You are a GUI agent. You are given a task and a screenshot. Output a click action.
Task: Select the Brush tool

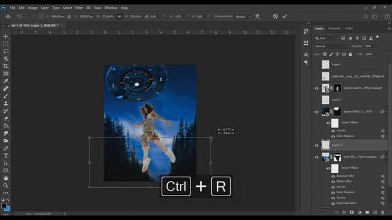tap(6, 96)
